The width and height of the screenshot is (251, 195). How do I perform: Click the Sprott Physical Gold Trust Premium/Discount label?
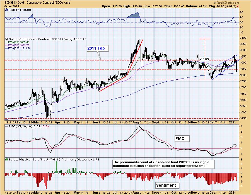tap(54, 159)
